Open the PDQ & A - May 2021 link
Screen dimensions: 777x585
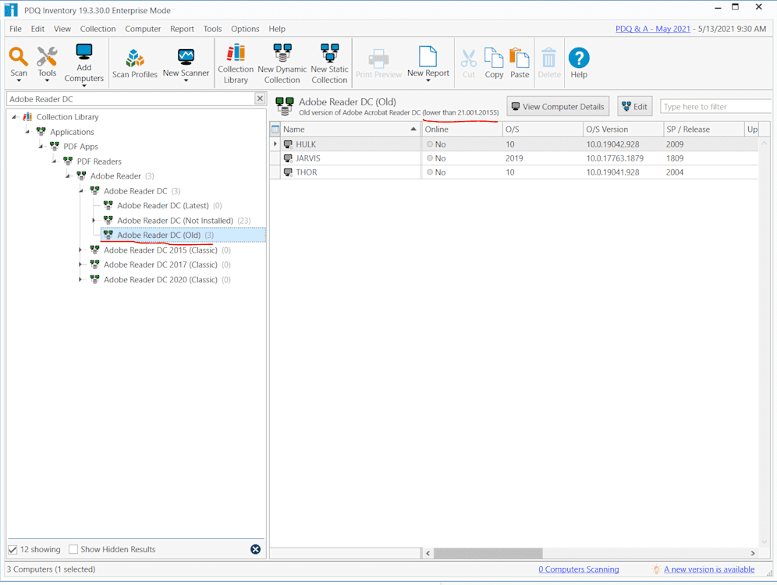point(653,29)
